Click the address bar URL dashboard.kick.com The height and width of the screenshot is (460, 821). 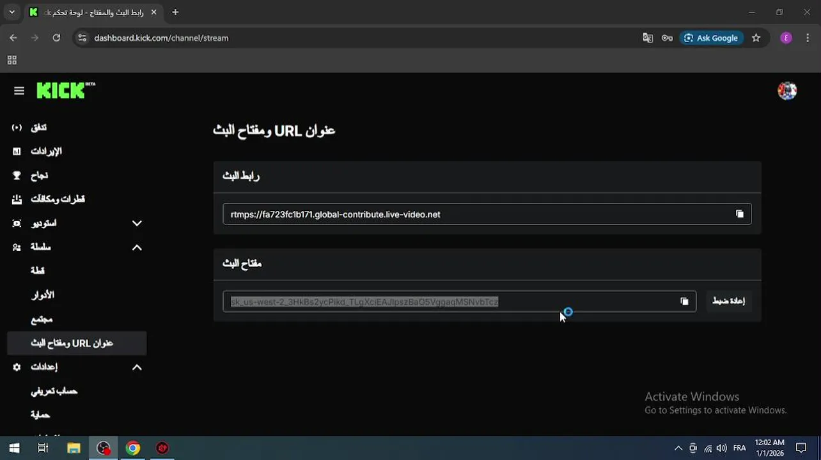[161, 38]
